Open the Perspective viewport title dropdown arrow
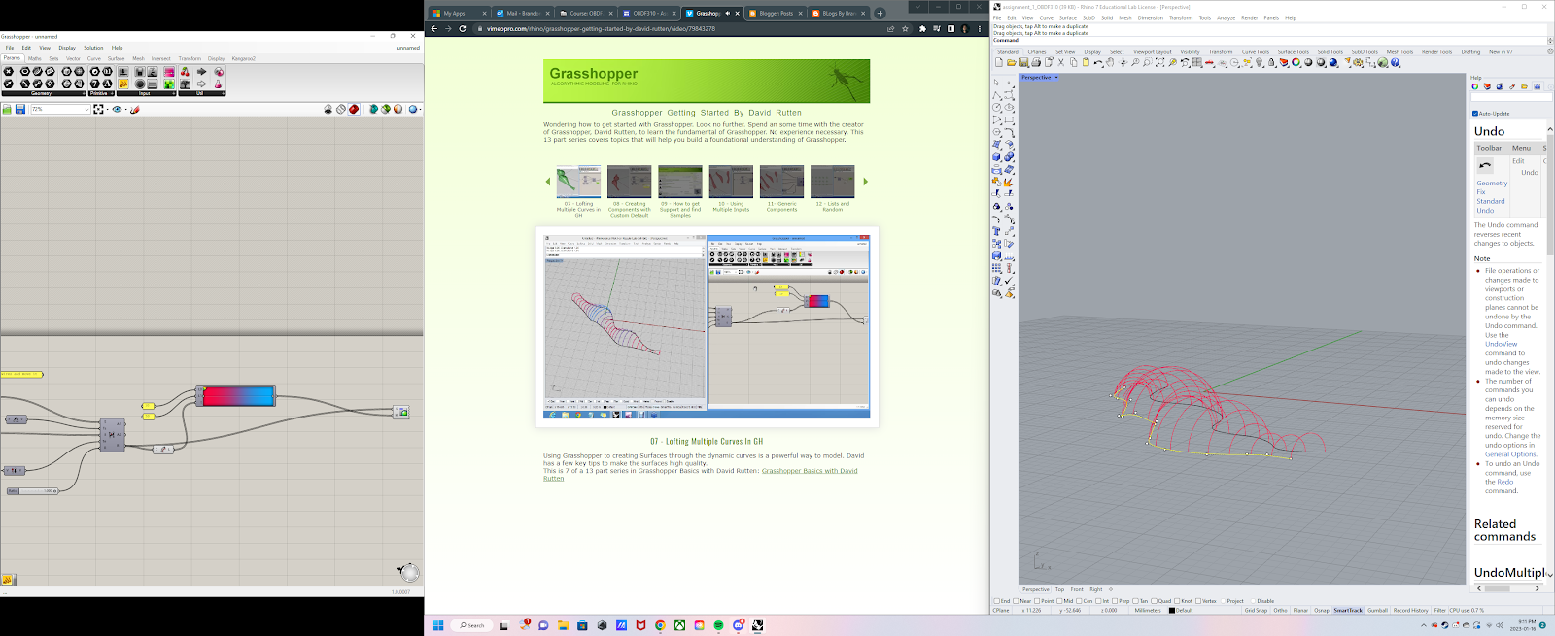This screenshot has height=636, width=1555. pyautogui.click(x=1055, y=77)
